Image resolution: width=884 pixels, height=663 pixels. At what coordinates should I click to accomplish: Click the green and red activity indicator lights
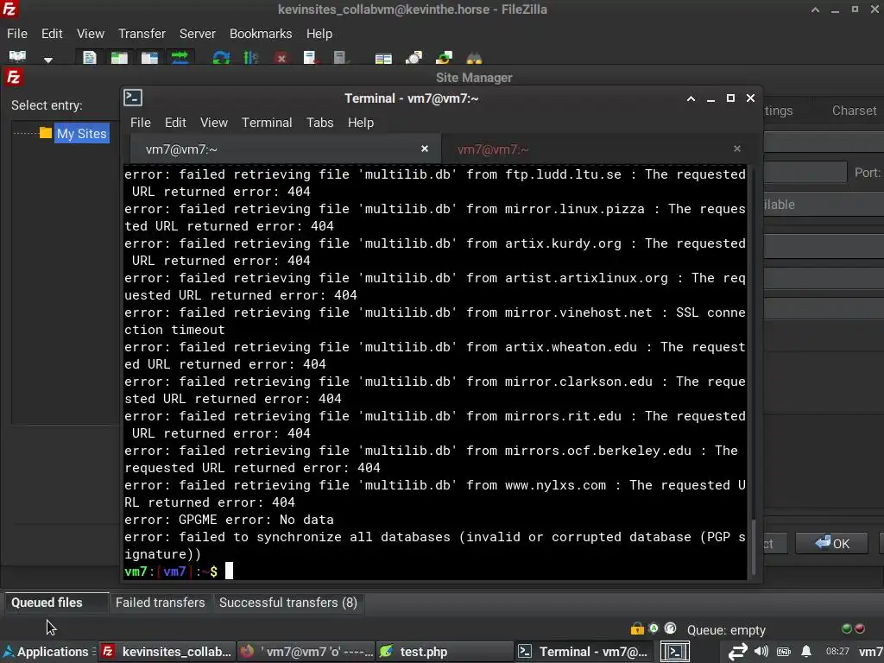852,628
